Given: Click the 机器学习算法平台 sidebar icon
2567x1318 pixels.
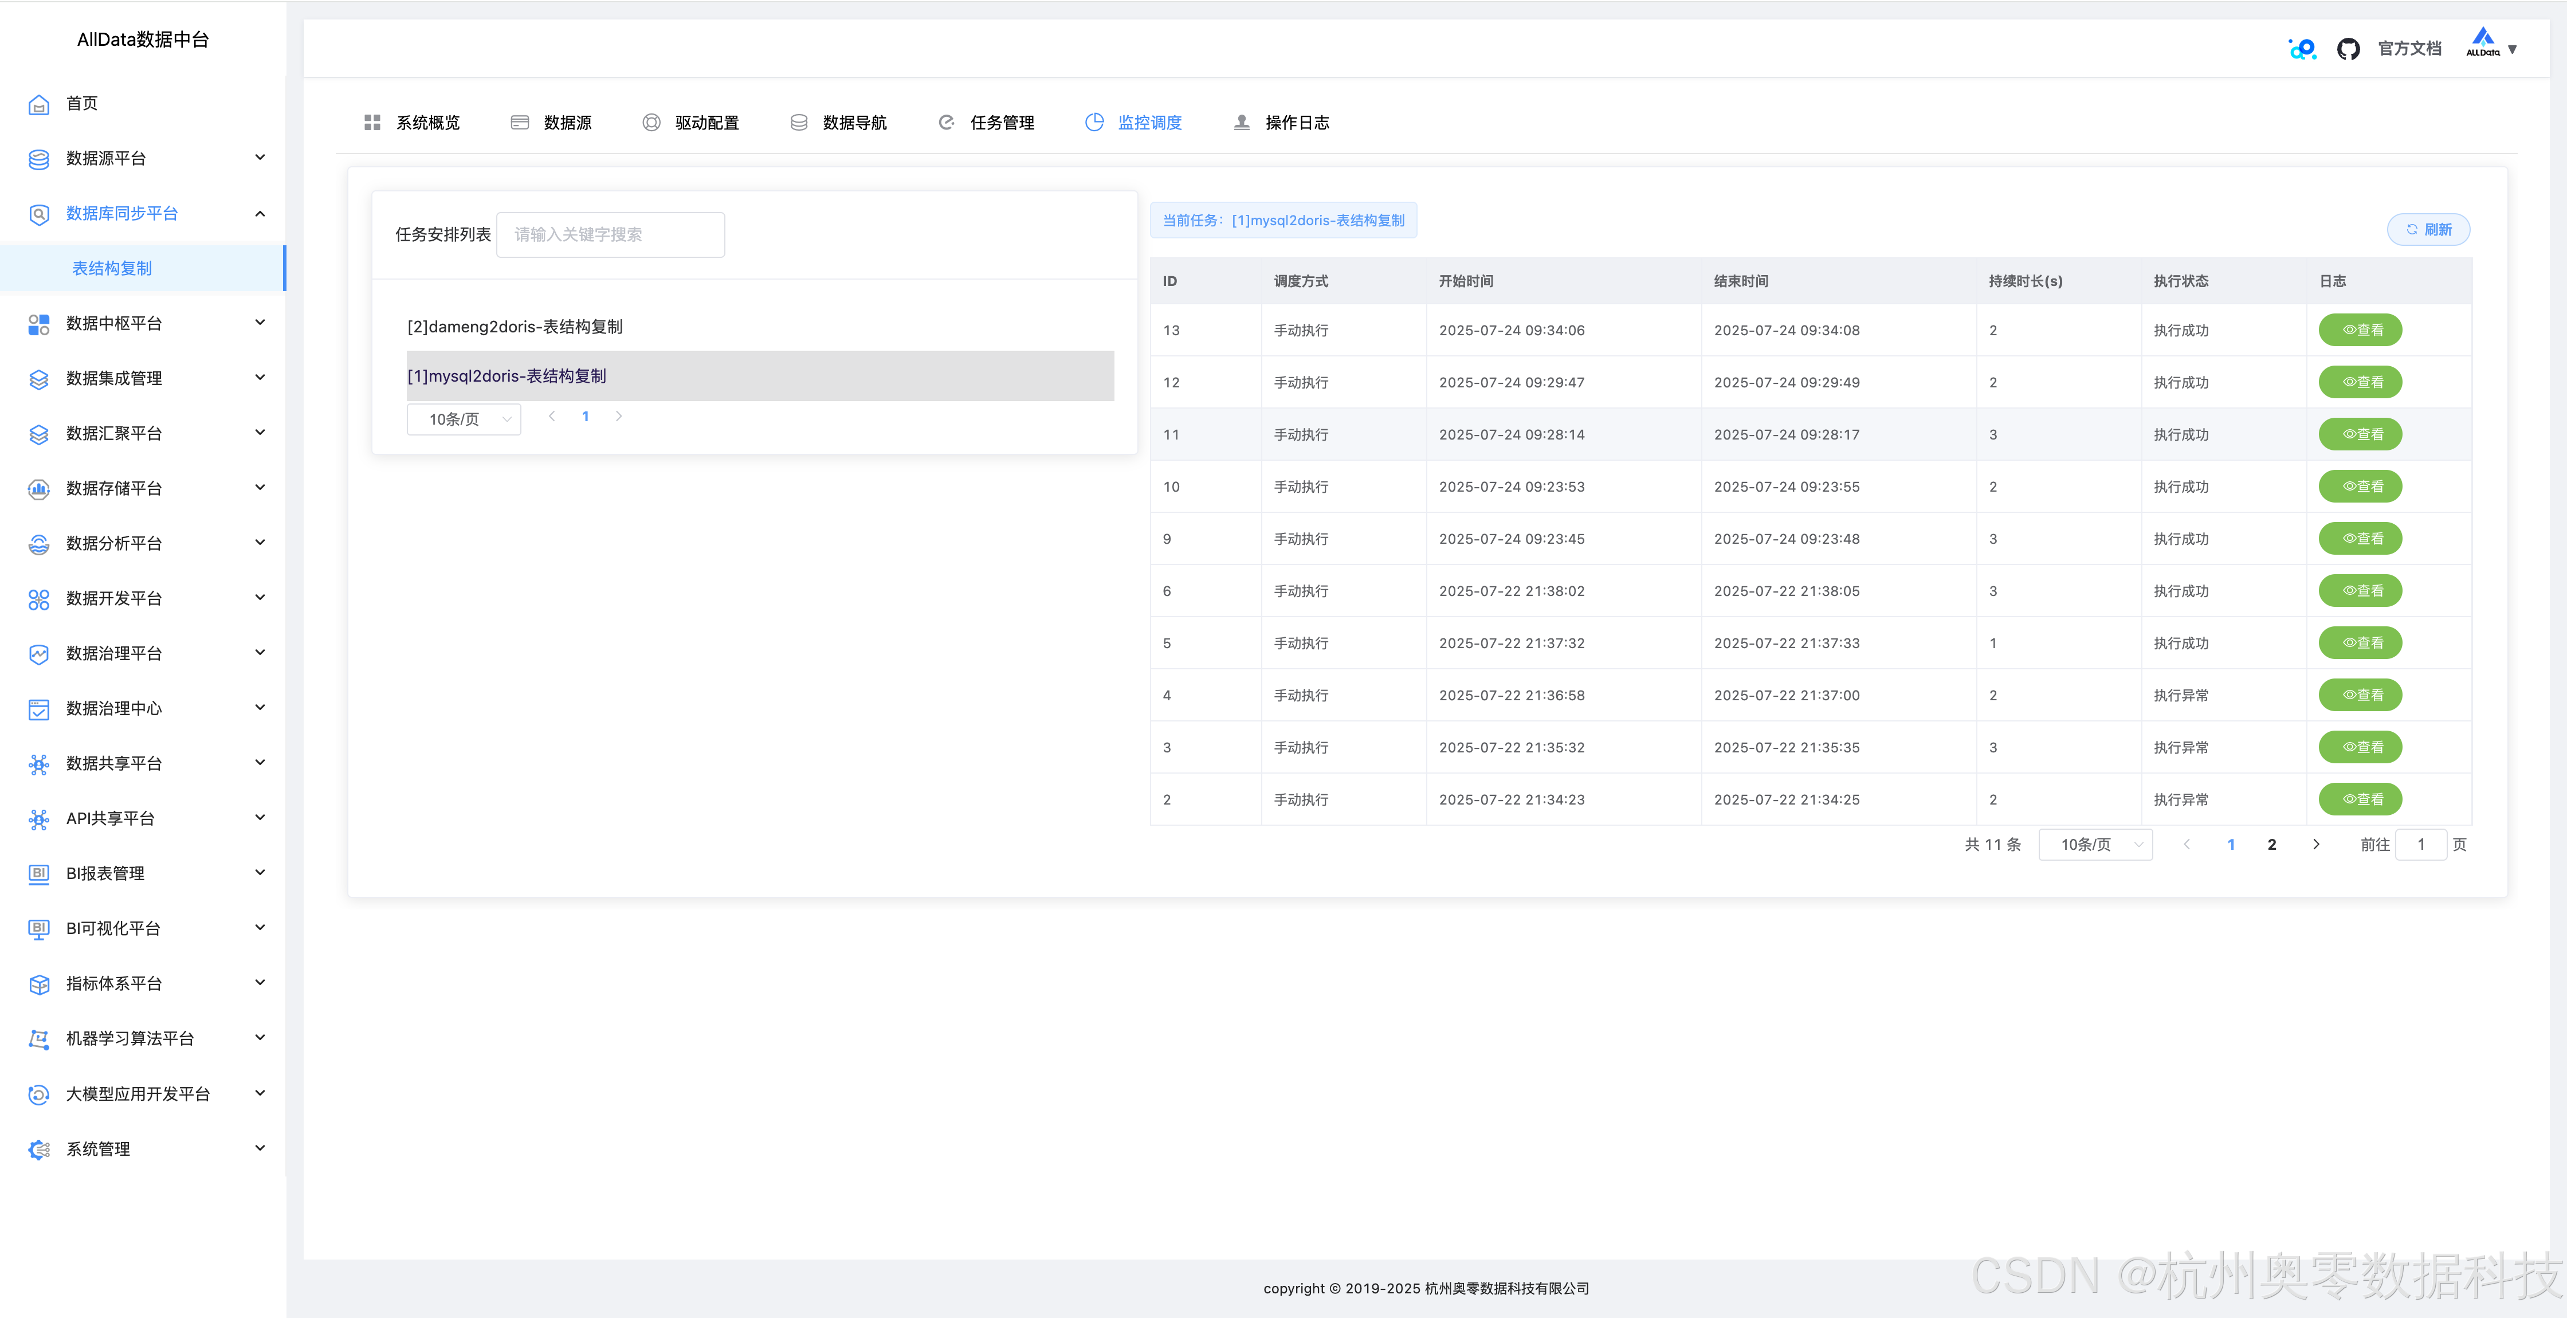Looking at the screenshot, I should tap(39, 1039).
